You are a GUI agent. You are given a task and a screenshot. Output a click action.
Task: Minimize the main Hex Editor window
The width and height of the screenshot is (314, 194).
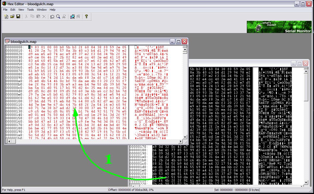pos(297,4)
